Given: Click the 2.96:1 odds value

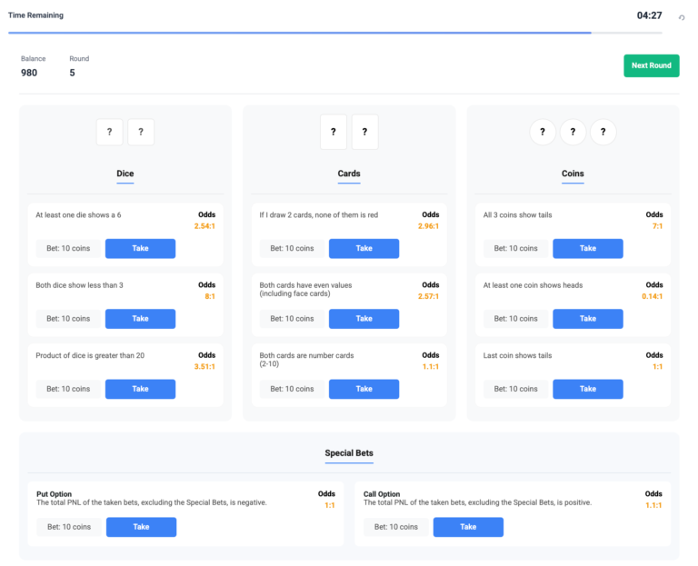Looking at the screenshot, I should 429,226.
